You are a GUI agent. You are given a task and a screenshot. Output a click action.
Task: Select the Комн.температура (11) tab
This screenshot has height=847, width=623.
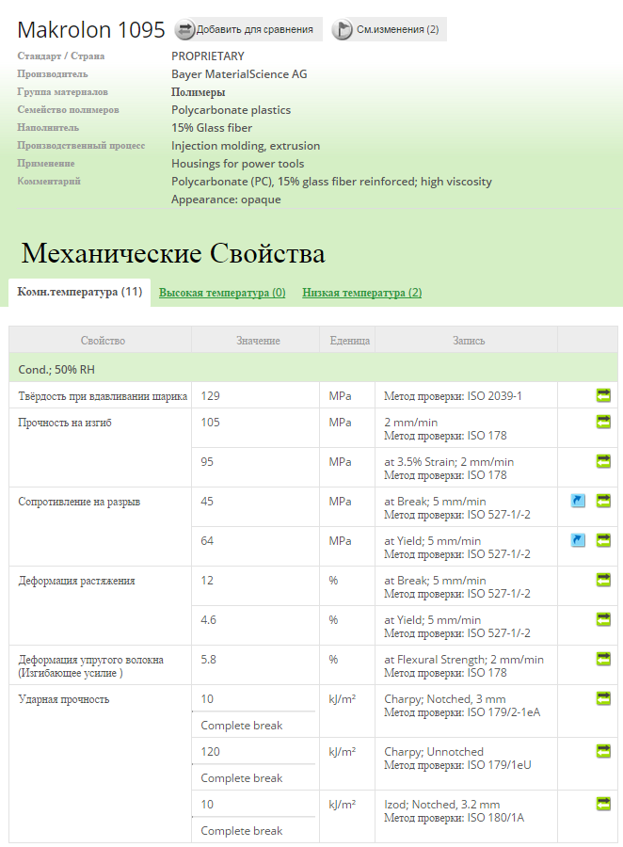point(79,293)
